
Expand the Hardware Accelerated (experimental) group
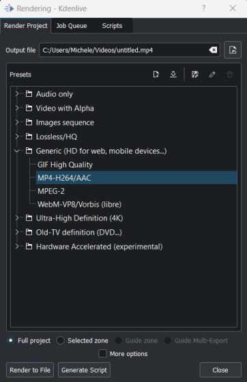17,246
